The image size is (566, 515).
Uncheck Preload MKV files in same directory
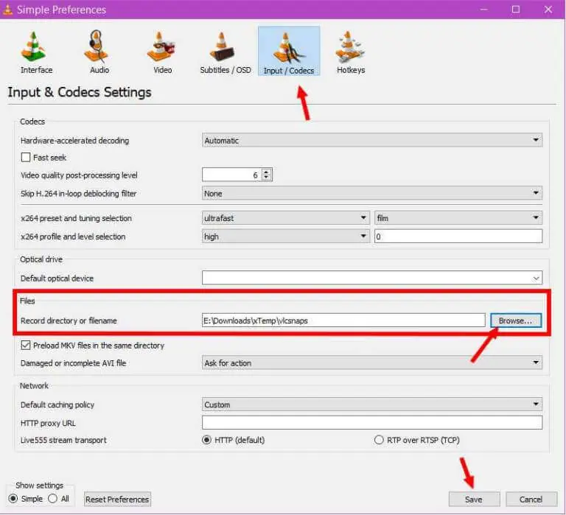[x=26, y=346]
